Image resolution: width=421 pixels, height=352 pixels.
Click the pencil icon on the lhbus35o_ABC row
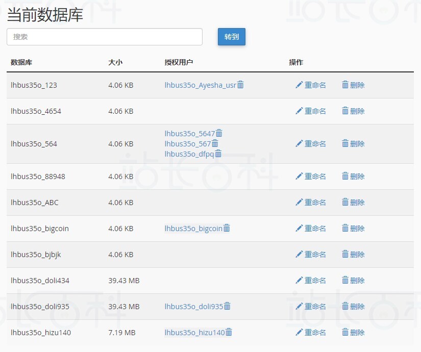coord(300,202)
